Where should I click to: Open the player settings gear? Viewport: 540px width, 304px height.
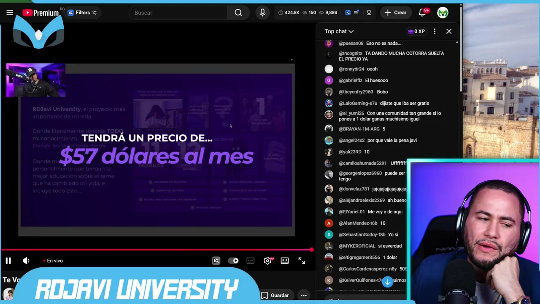[267, 261]
